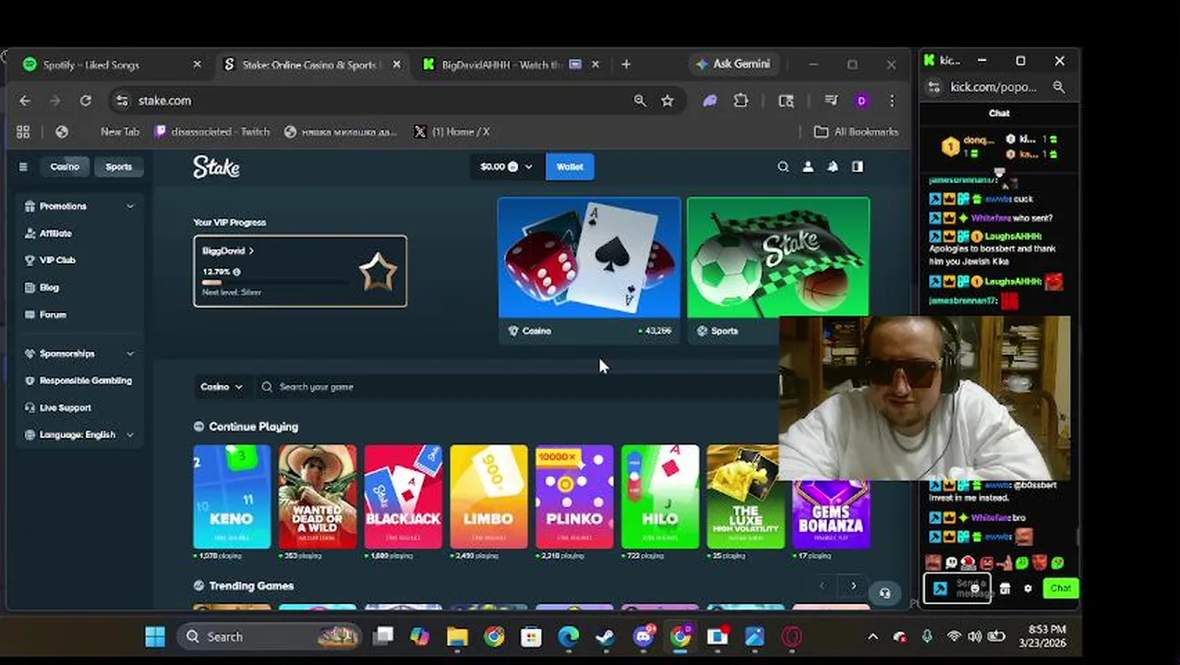Image resolution: width=1180 pixels, height=665 pixels.
Task: Toggle the Sports pill in Stake header
Action: tap(118, 167)
